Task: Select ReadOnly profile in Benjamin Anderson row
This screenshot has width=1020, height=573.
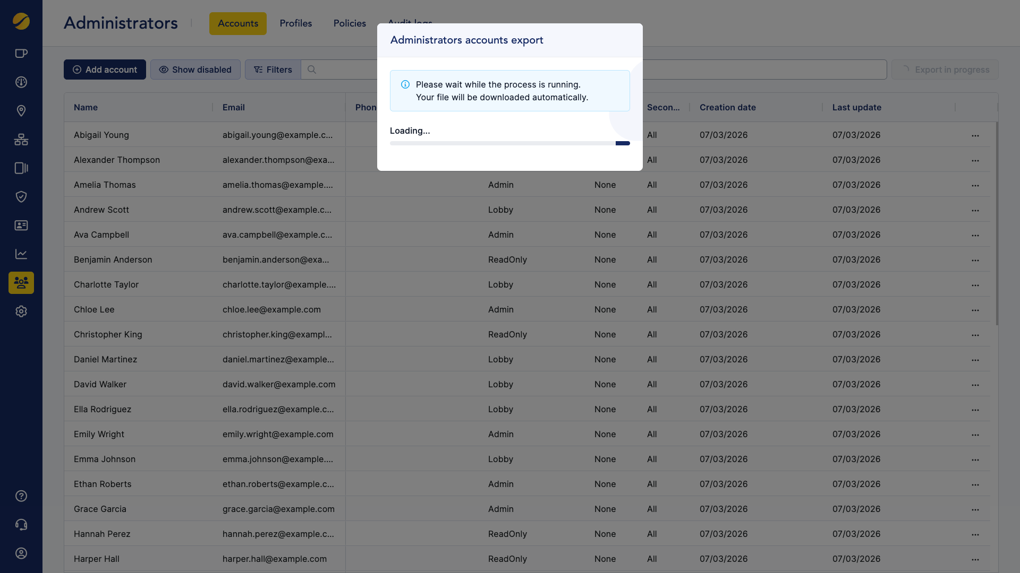Action: pyautogui.click(x=507, y=259)
